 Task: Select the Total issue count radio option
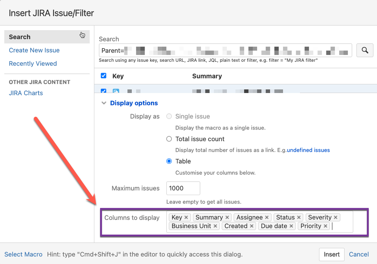click(x=169, y=139)
